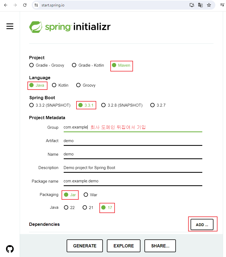Open the hamburger menu in the sidebar

[10, 26]
